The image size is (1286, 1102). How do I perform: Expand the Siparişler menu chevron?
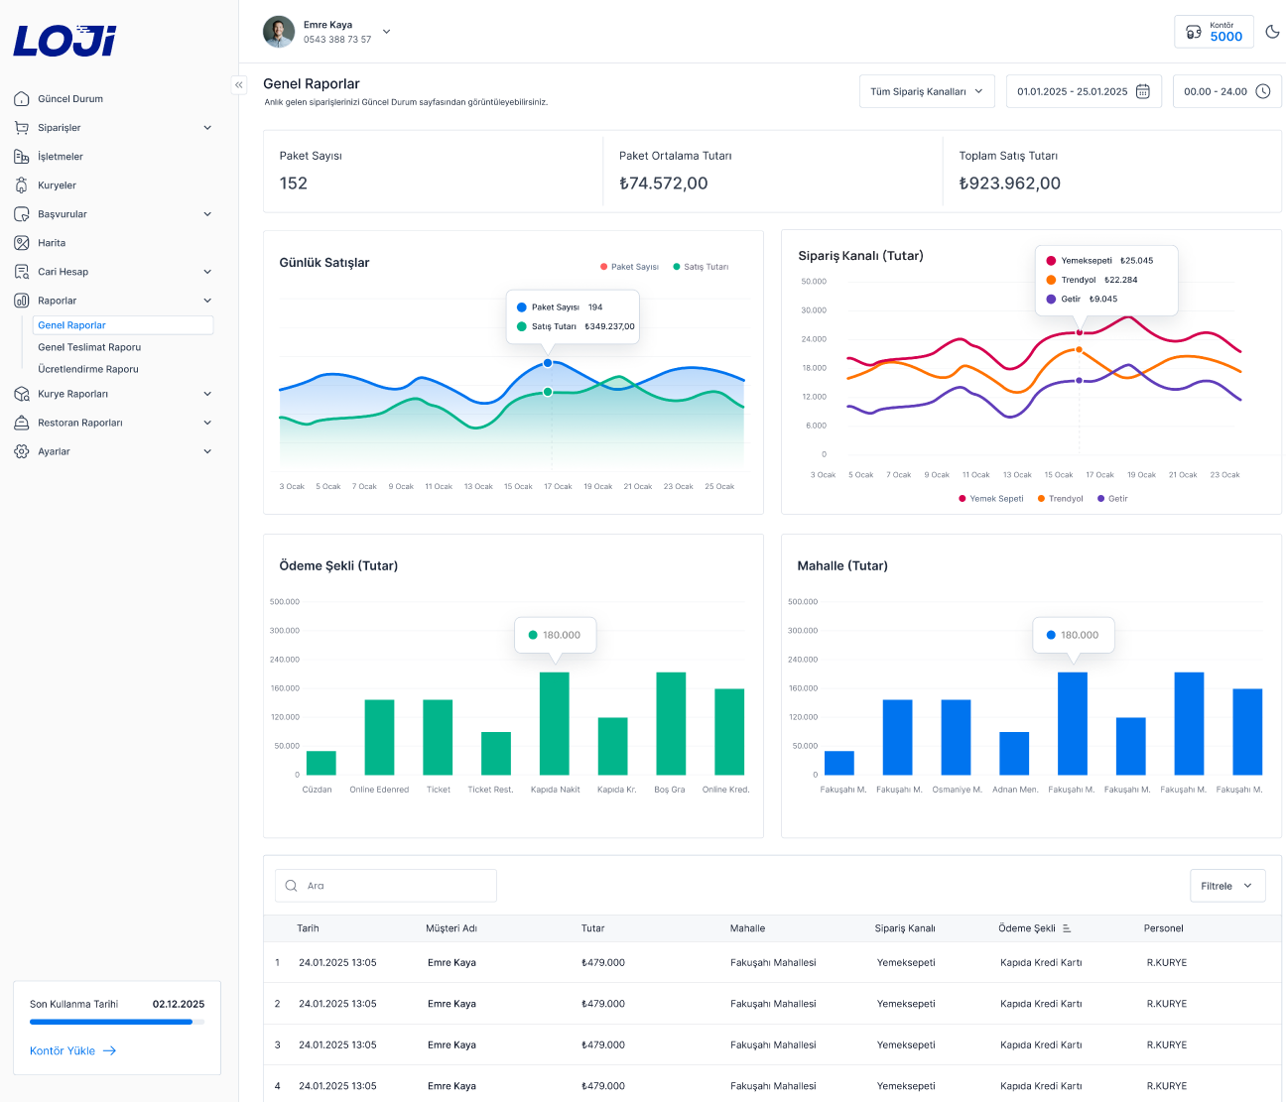tap(207, 128)
